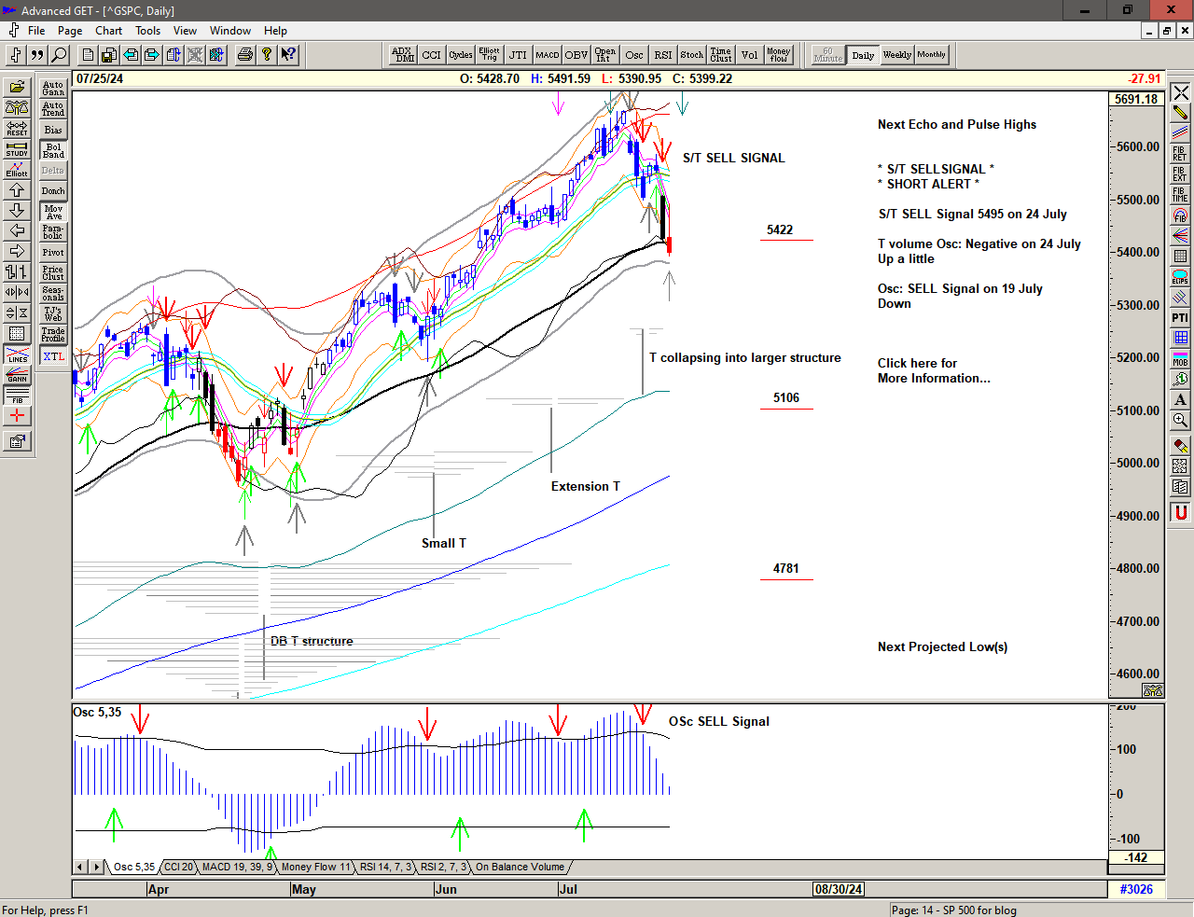Click the print chart icon
The width and height of the screenshot is (1194, 917).
pyautogui.click(x=244, y=55)
